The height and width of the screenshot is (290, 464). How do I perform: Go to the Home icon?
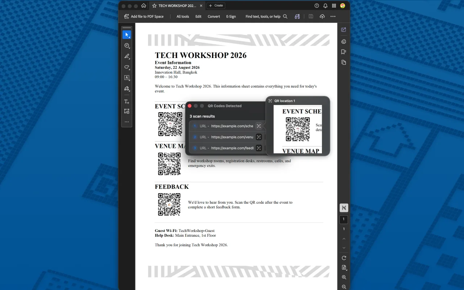click(x=144, y=6)
